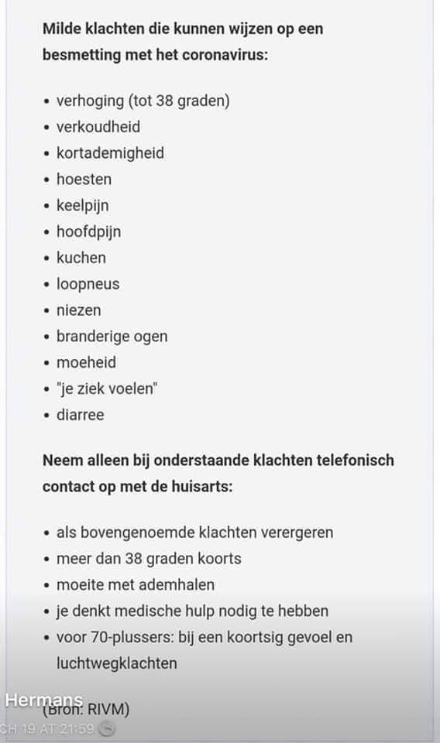
Task: Click the post timestamp ending in 21:59
Action: (x=47, y=728)
